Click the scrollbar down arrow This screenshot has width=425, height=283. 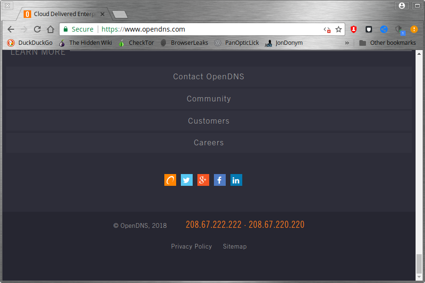point(419,277)
